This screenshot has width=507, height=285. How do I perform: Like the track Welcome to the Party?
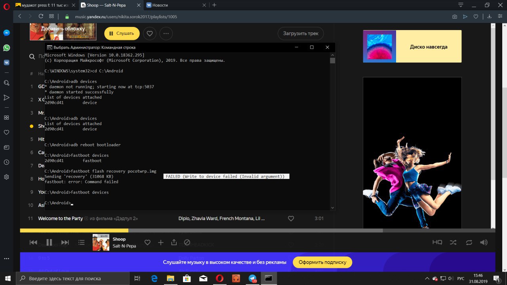tap(291, 218)
